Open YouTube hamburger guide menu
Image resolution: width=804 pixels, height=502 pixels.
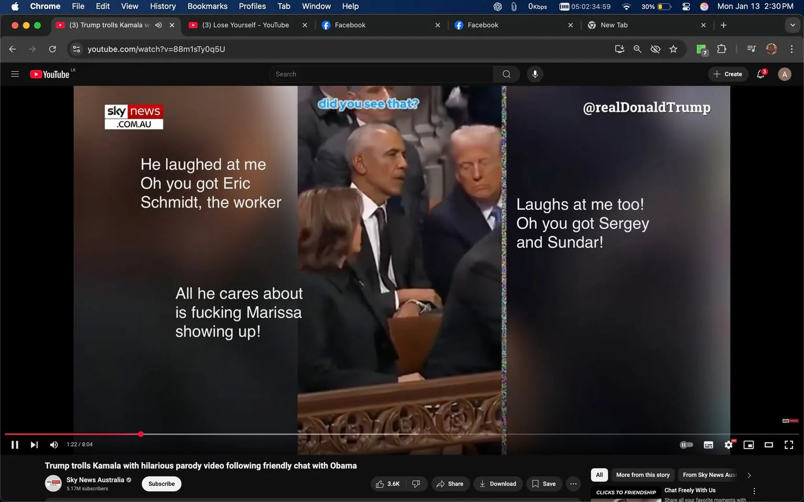click(15, 74)
